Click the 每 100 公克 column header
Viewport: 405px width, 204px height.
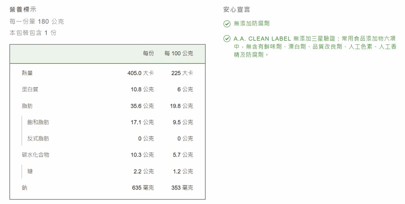tap(179, 53)
